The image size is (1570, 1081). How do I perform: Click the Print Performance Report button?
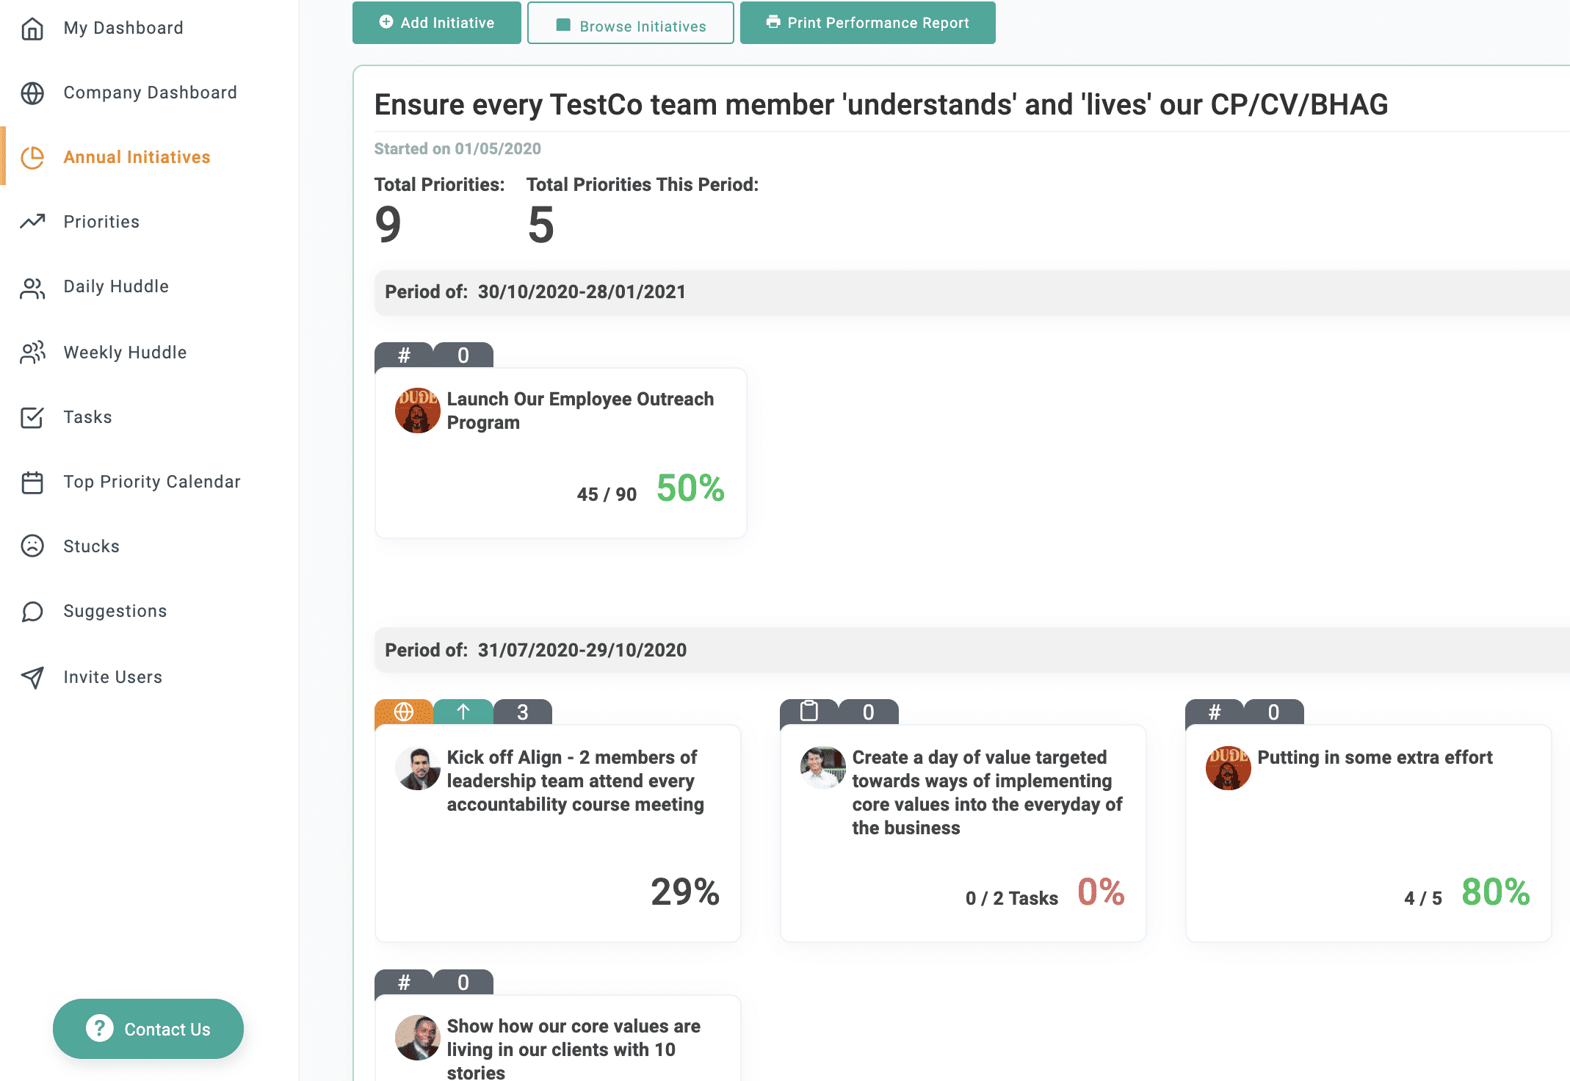click(868, 23)
